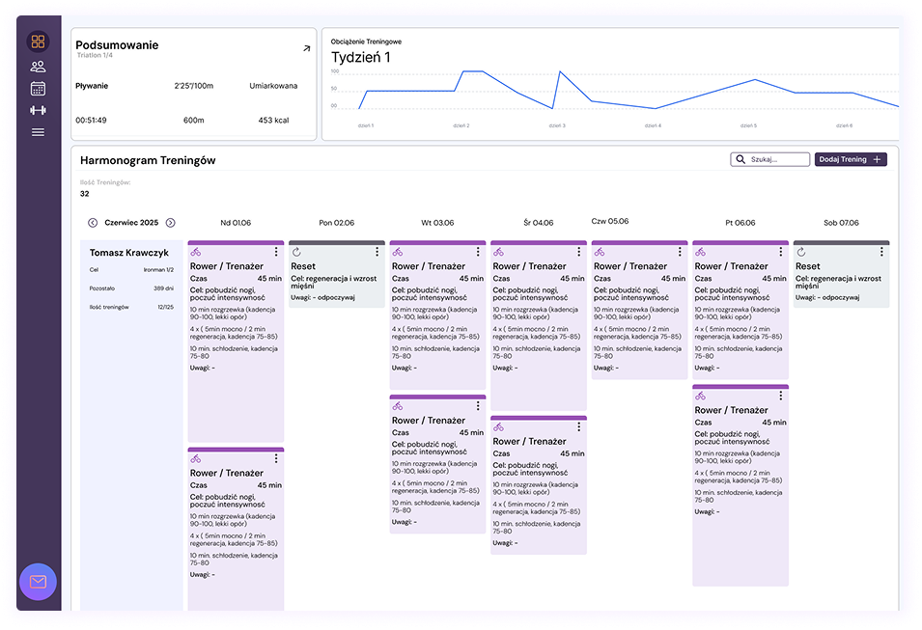
Task: Click the Dodaj Trening button
Action: pyautogui.click(x=851, y=159)
